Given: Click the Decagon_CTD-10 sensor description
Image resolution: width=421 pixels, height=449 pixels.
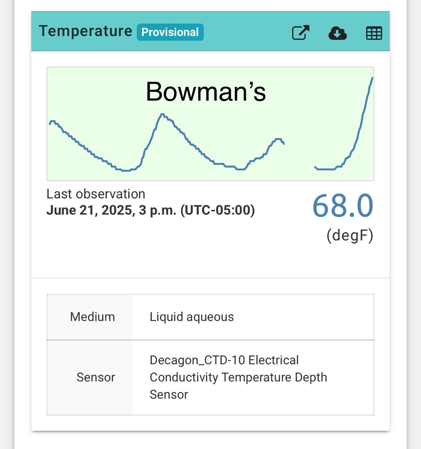Looking at the screenshot, I should [238, 377].
